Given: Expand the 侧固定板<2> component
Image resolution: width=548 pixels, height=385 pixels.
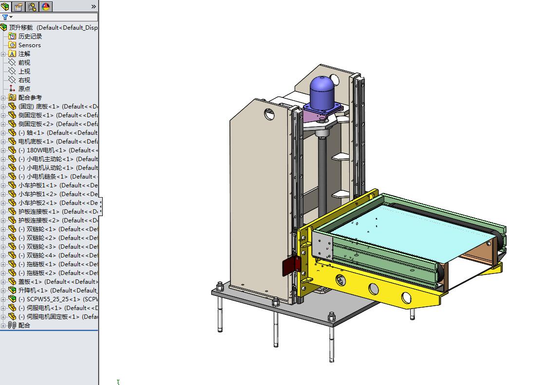Looking at the screenshot, I should [3, 124].
